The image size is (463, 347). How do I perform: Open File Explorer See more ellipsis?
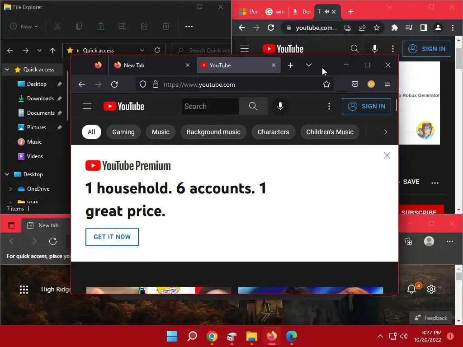coord(189,27)
